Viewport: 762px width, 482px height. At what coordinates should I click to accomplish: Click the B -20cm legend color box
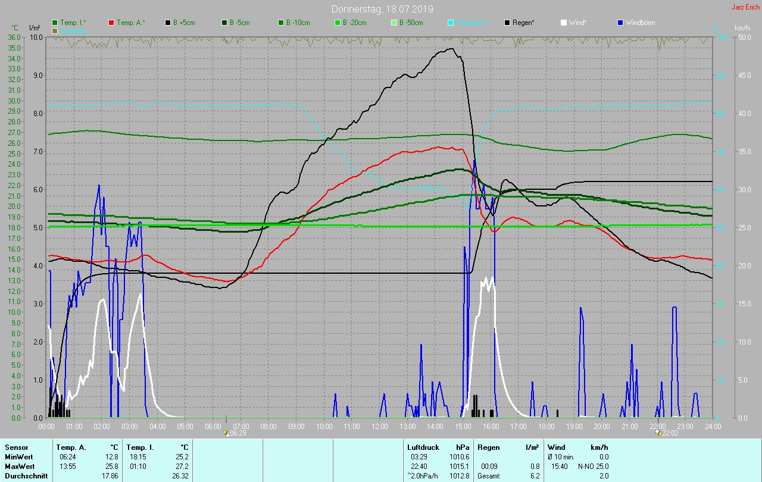[338, 23]
